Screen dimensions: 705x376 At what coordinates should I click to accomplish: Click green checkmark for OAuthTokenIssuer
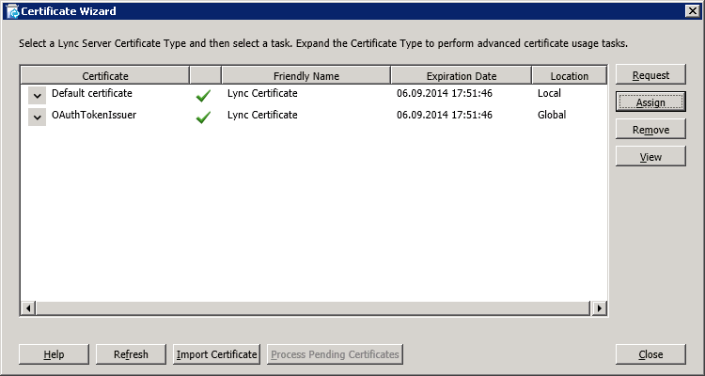pyautogui.click(x=203, y=117)
